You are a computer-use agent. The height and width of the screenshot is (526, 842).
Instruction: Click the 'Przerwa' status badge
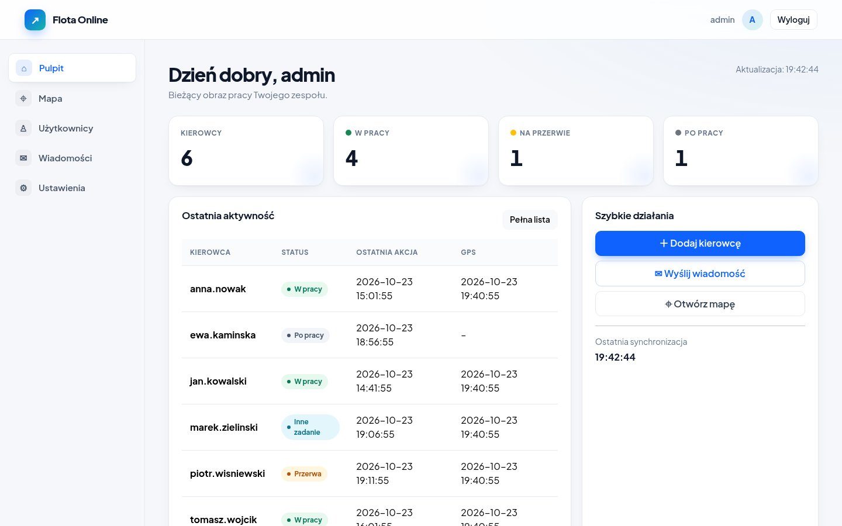coord(304,474)
